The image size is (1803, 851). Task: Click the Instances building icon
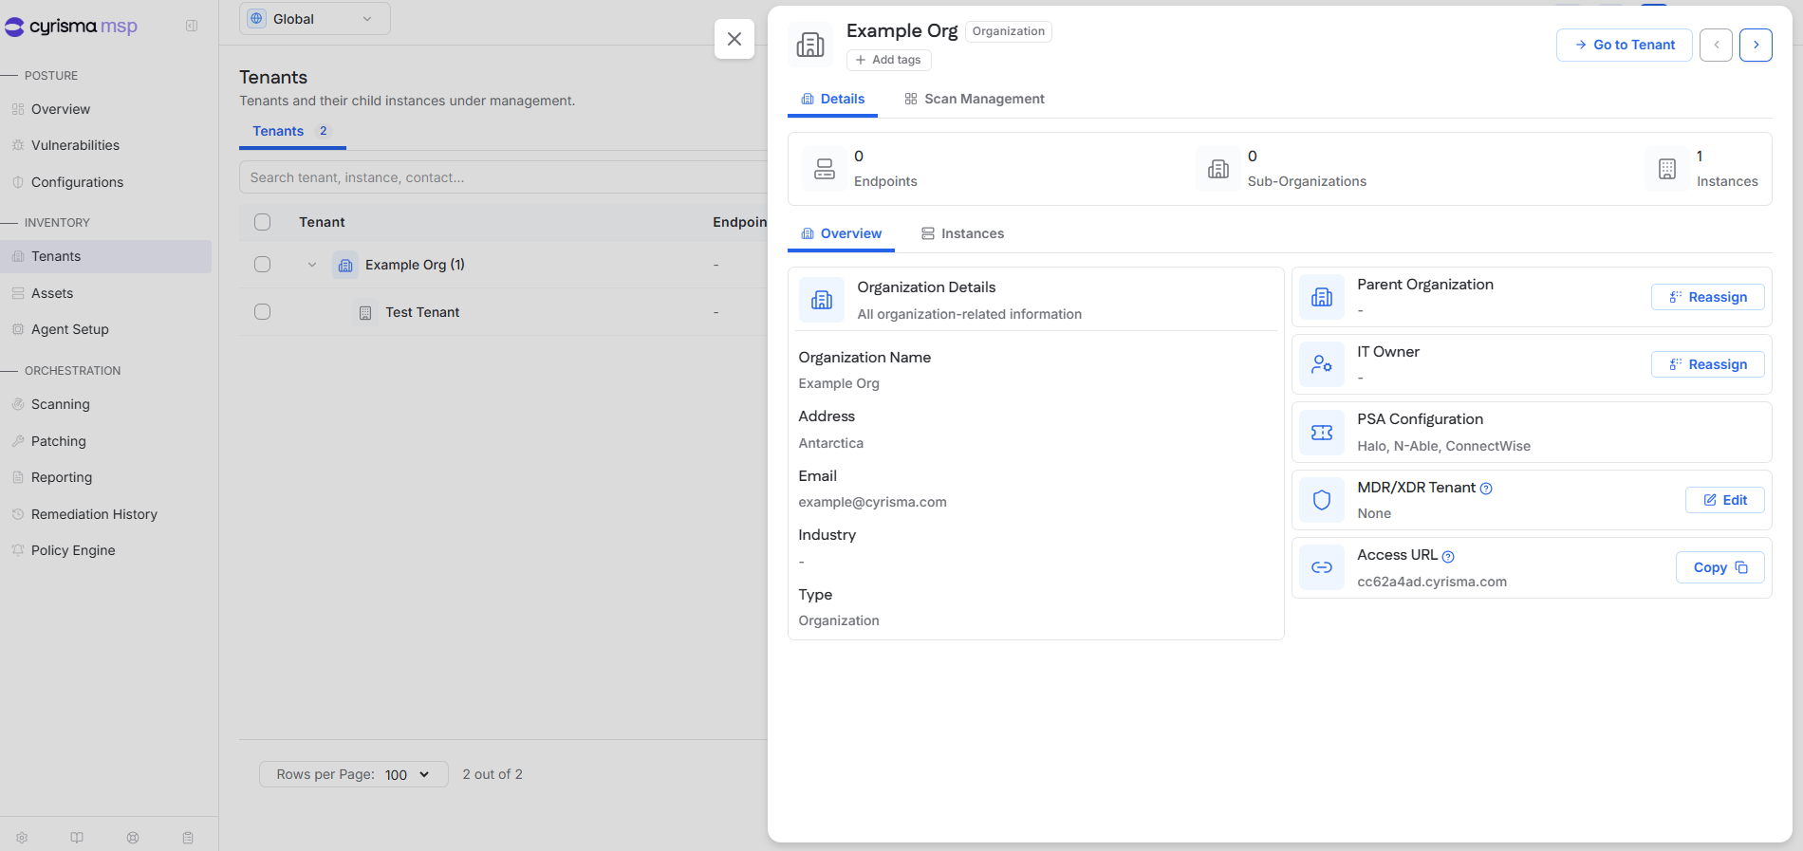(1667, 169)
